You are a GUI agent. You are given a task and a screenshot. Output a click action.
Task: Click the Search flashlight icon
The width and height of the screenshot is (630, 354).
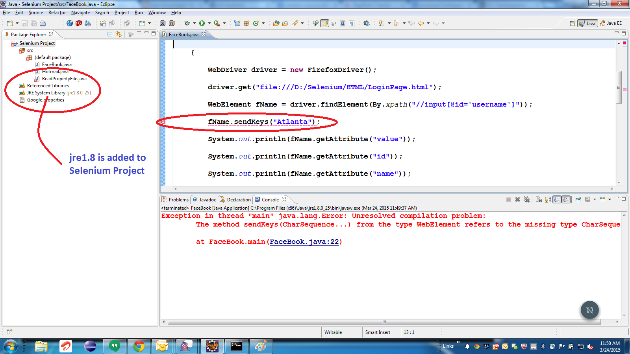(x=295, y=23)
